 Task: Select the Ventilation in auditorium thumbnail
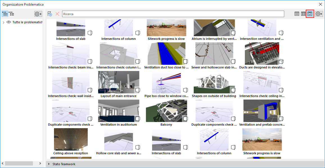tap(119, 111)
